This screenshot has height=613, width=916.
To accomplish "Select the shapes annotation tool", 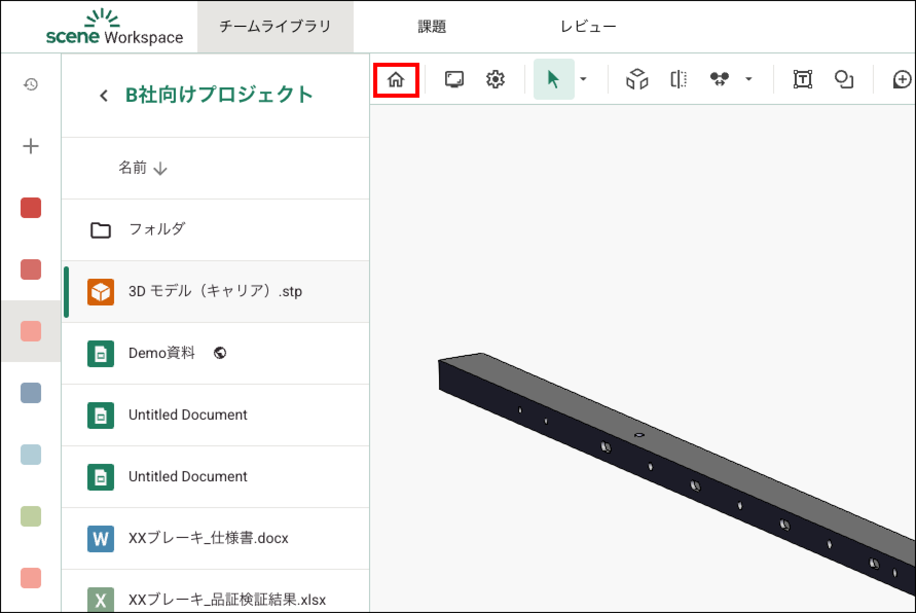I will tap(844, 80).
